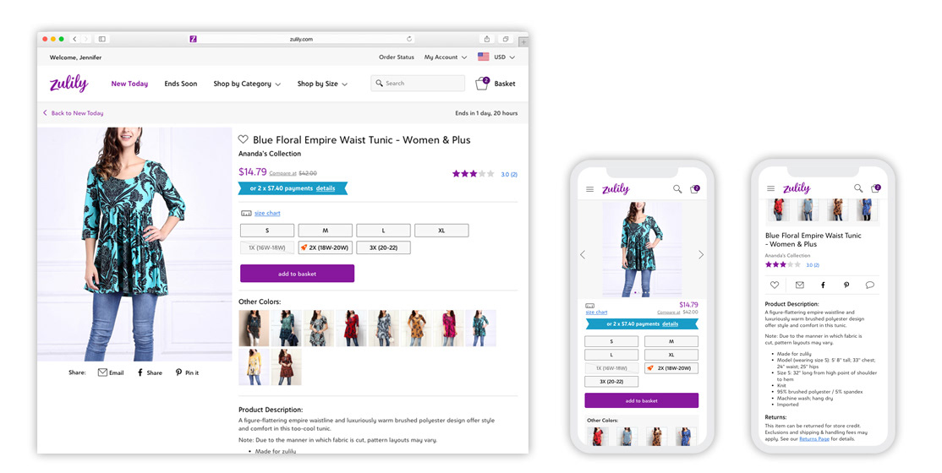Click the Facebook Share icon under product photo

[x=140, y=372]
